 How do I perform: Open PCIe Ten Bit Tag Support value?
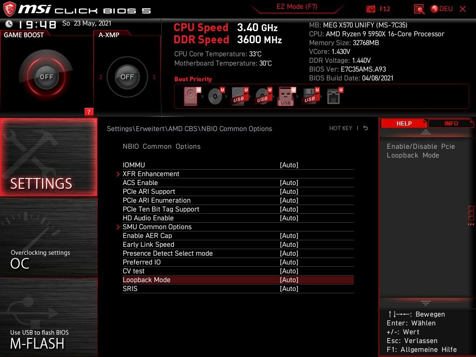[x=289, y=209]
